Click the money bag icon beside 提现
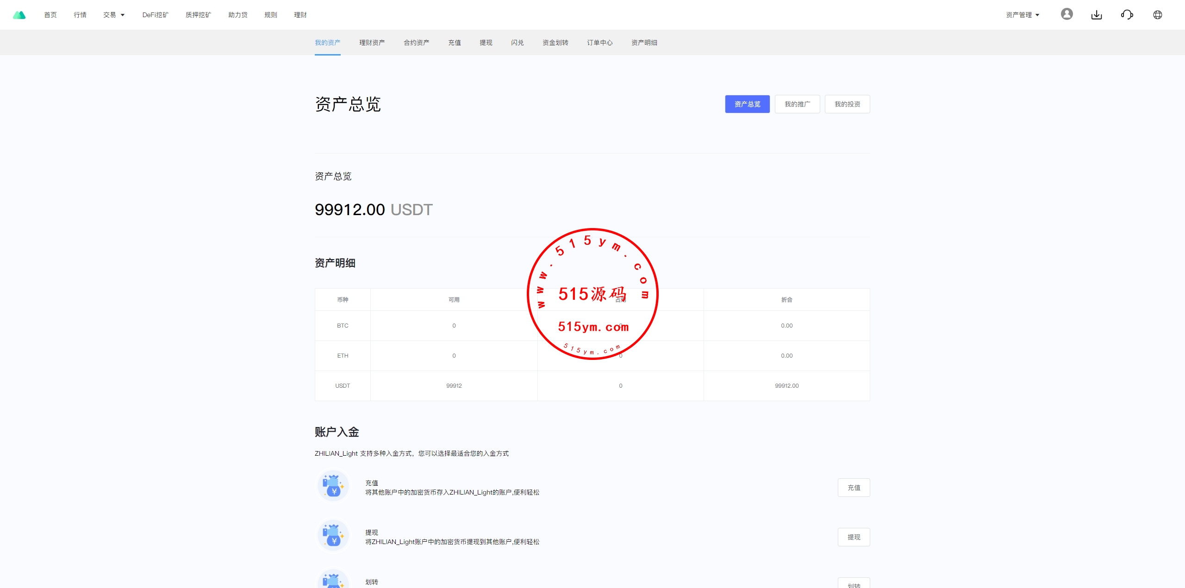The height and width of the screenshot is (588, 1185). tap(333, 536)
